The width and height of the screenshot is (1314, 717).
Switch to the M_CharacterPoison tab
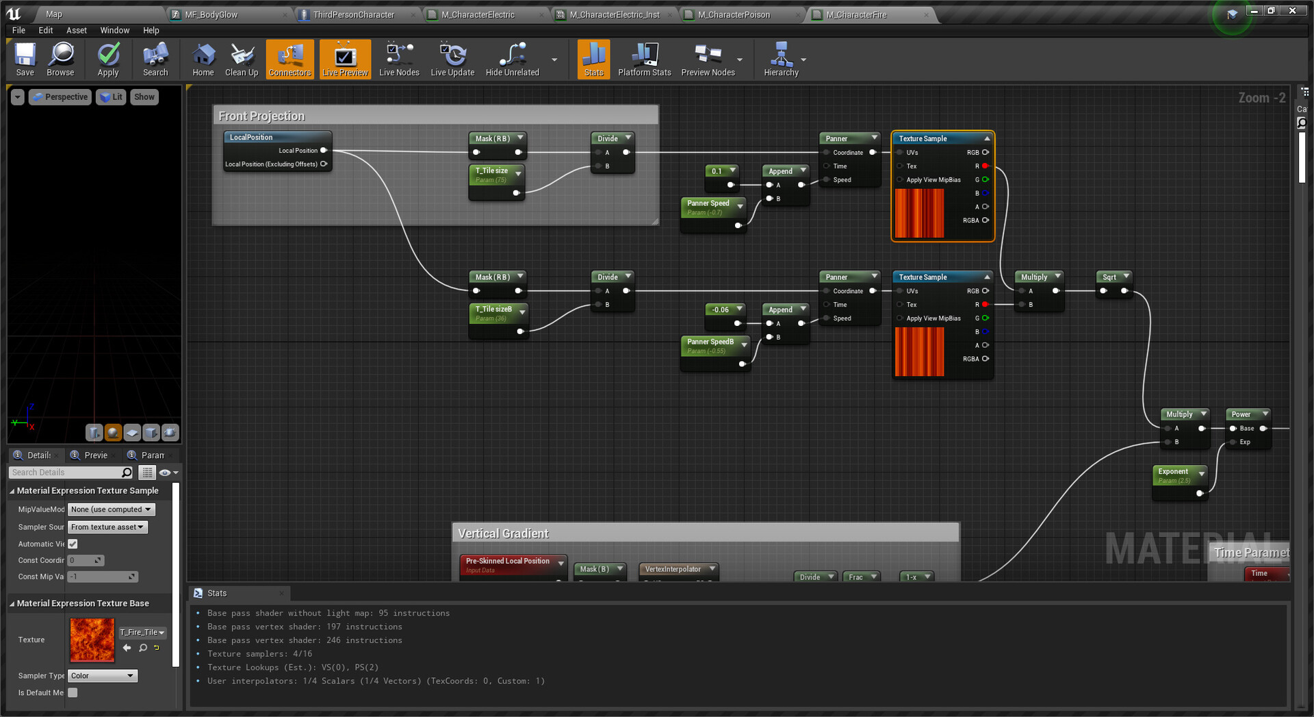tap(734, 14)
